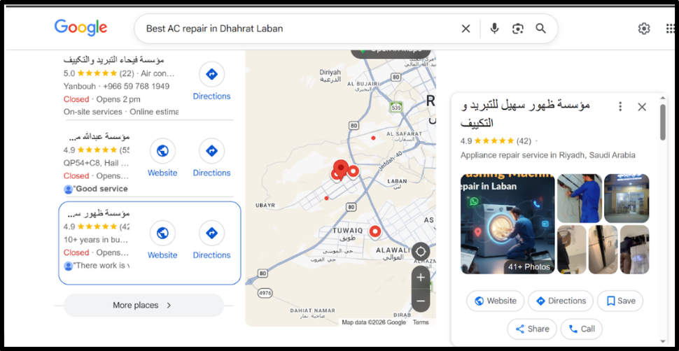The width and height of the screenshot is (679, 351).
Task: Zoom in on the map with plus
Action: pos(421,278)
